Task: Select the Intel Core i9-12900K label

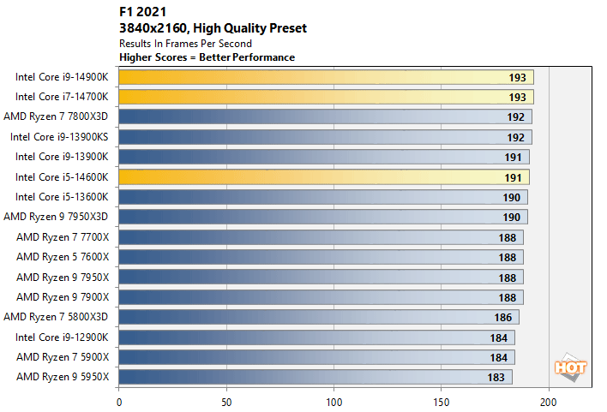Action: [x=62, y=337]
